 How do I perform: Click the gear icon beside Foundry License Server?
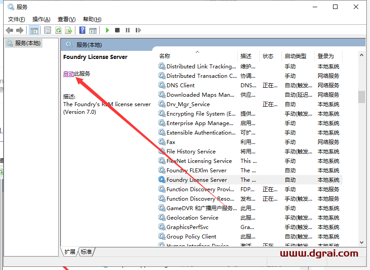click(x=162, y=180)
